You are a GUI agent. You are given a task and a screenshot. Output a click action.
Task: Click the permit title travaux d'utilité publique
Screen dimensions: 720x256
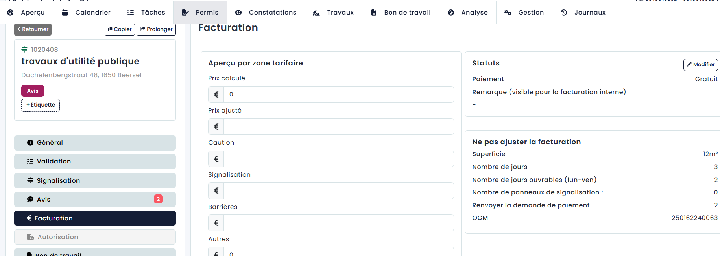[x=80, y=62]
